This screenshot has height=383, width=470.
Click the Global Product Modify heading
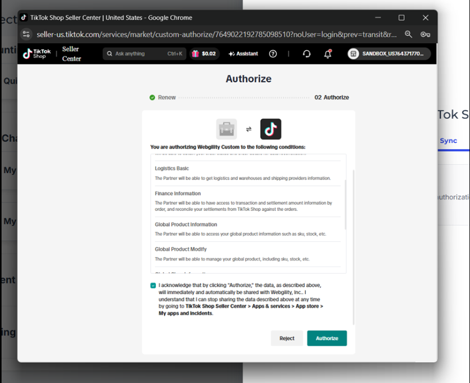[x=180, y=249]
